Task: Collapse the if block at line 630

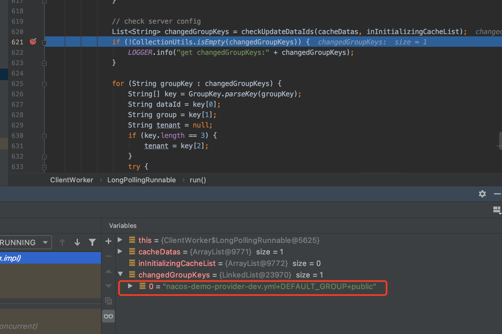Action: [x=44, y=136]
